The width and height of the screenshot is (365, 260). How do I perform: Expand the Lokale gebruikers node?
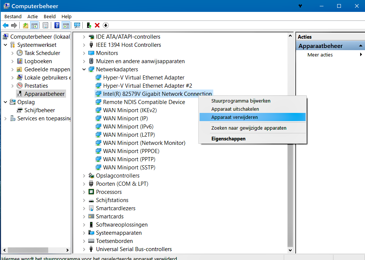pyautogui.click(x=13, y=78)
